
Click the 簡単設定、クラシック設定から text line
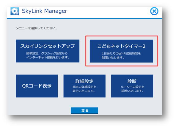tap(47, 53)
